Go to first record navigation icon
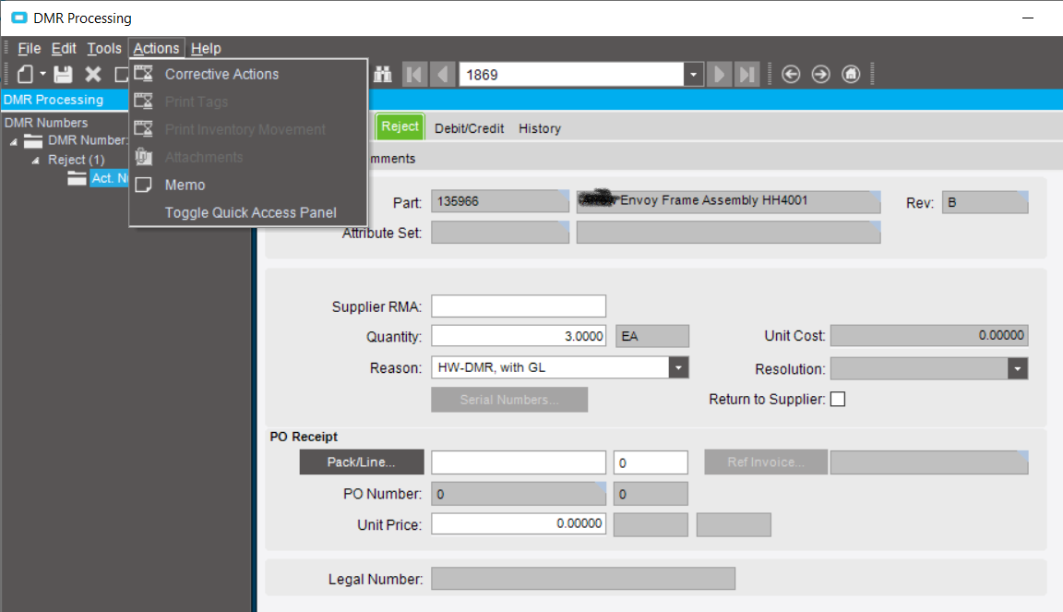This screenshot has height=612, width=1063. click(x=415, y=74)
